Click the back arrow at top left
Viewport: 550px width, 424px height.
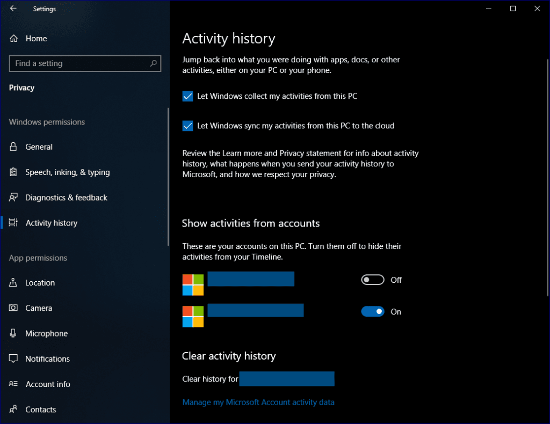coord(12,9)
